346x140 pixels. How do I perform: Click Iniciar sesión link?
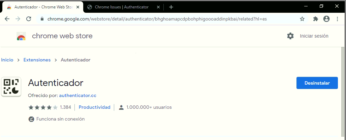[314, 36]
